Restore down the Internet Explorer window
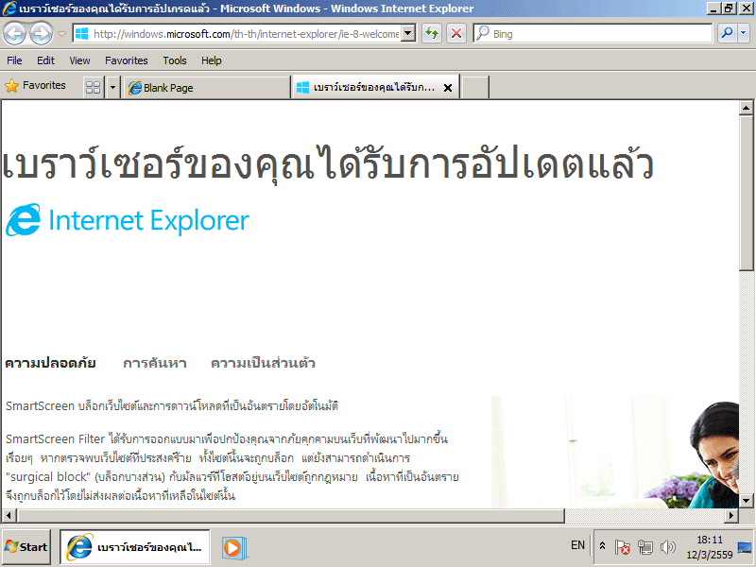 (728, 9)
